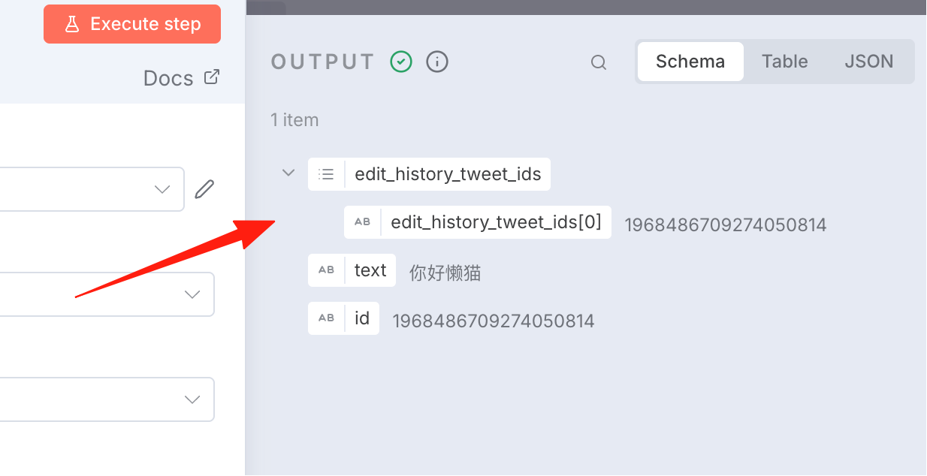This screenshot has width=927, height=476.
Task: Select the id field pill
Action: 343,318
